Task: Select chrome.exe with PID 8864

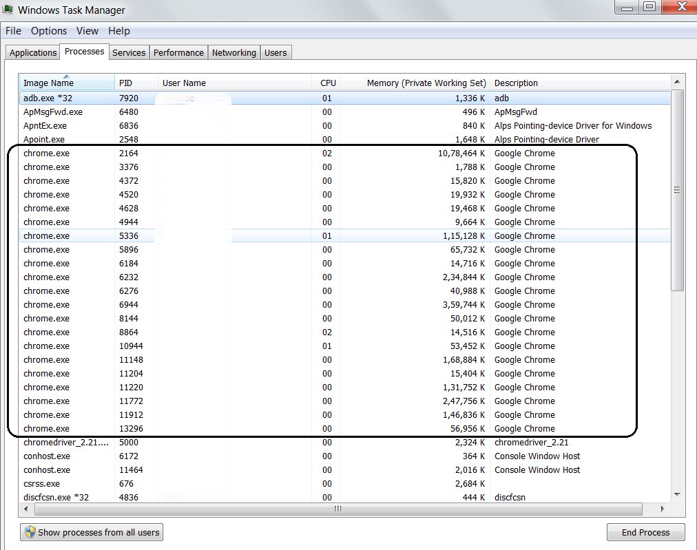Action: click(x=344, y=332)
